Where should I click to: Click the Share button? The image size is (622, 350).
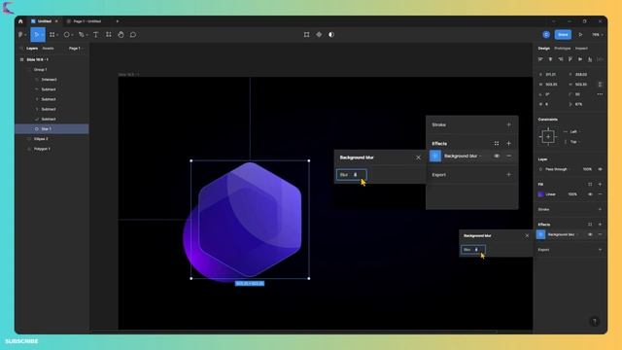(x=563, y=35)
